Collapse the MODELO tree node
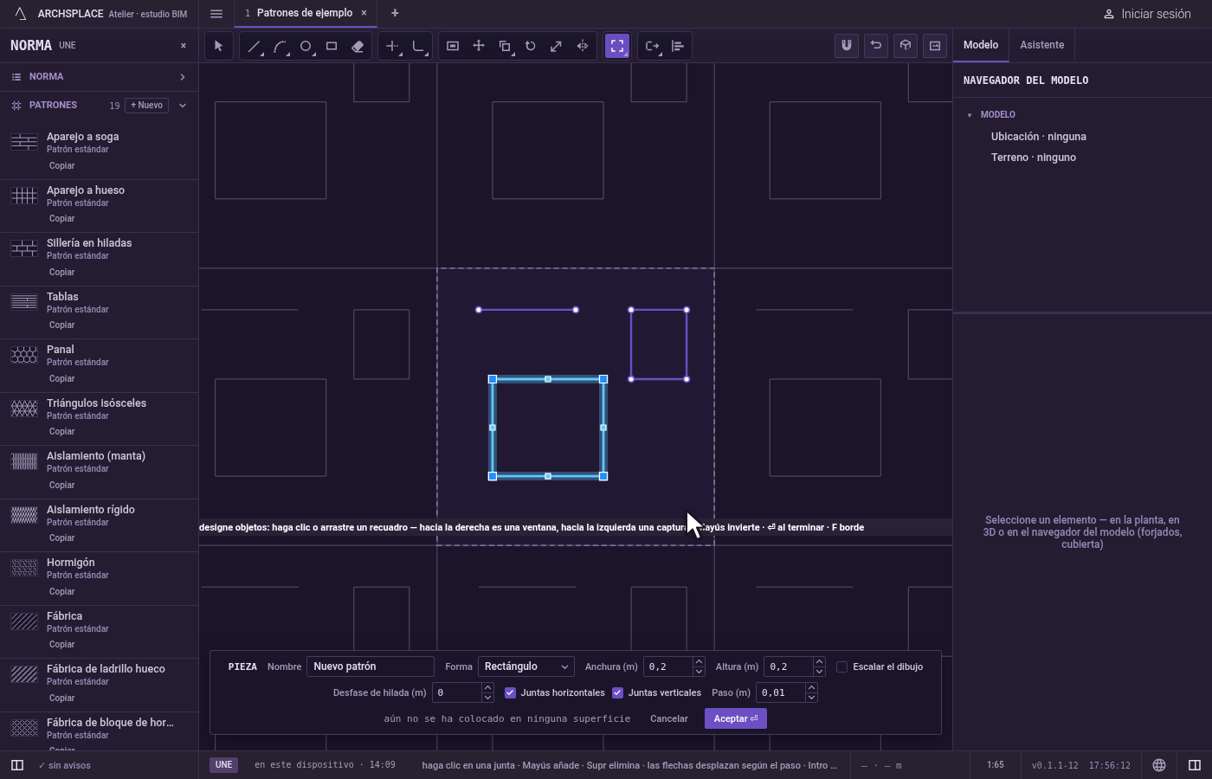 pyautogui.click(x=970, y=114)
